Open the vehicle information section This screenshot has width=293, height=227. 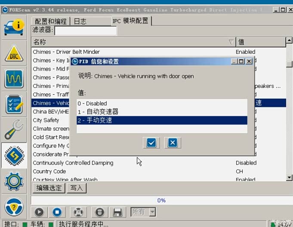point(14,27)
